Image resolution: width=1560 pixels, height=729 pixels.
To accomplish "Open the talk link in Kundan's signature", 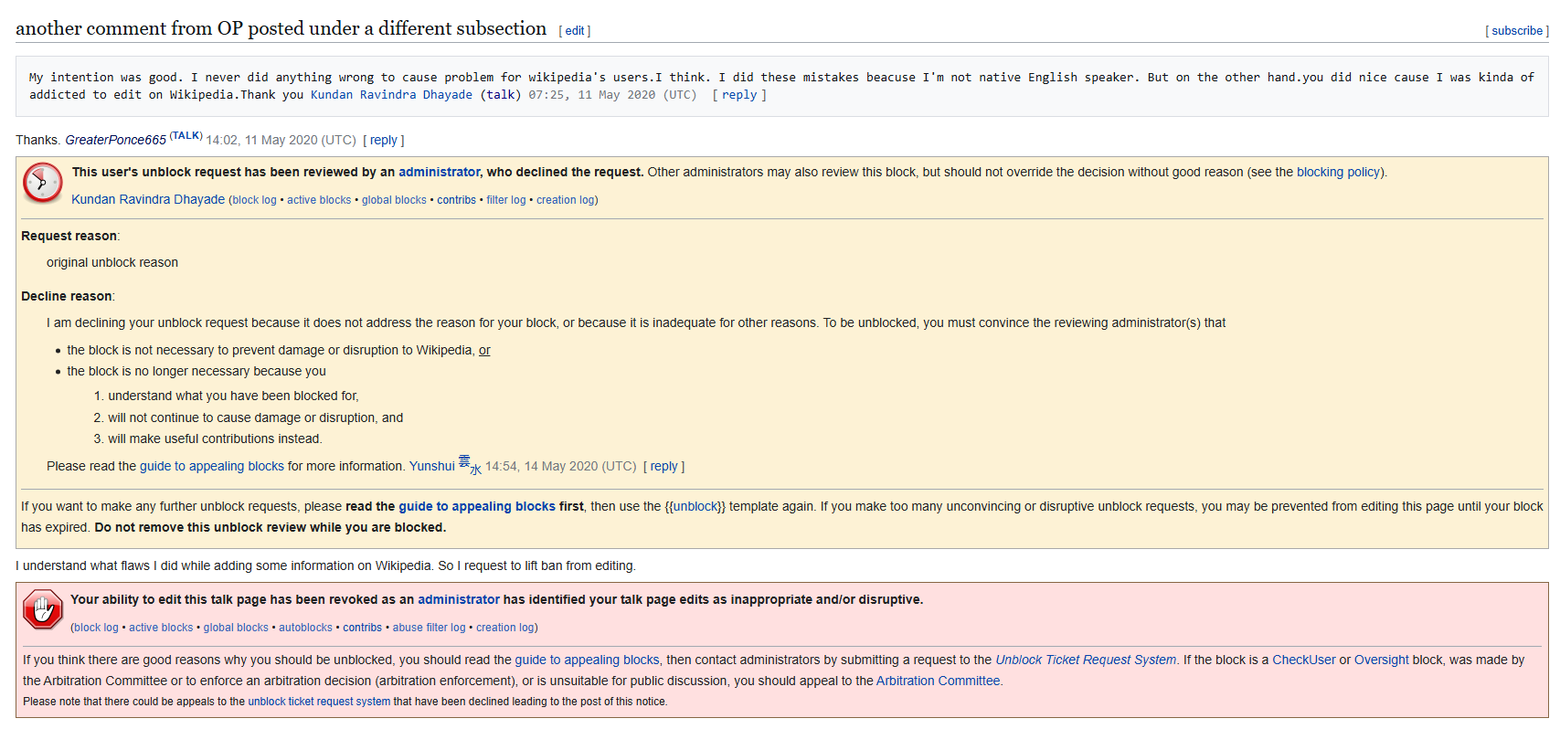I will pos(501,95).
